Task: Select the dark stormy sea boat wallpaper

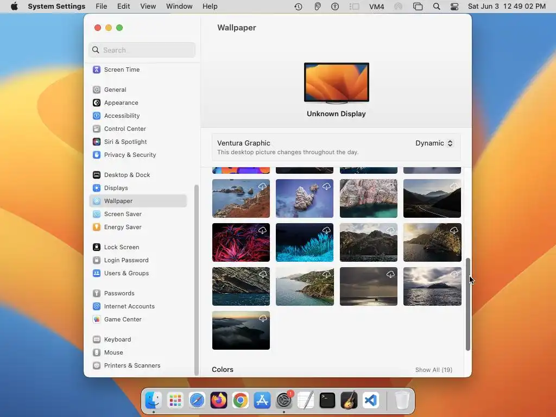Action: click(x=369, y=287)
